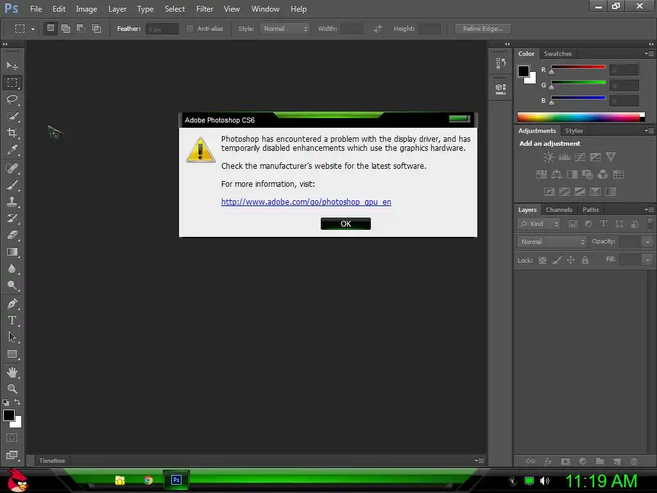Switch to the Swatches tab
The width and height of the screenshot is (657, 493).
click(x=558, y=54)
